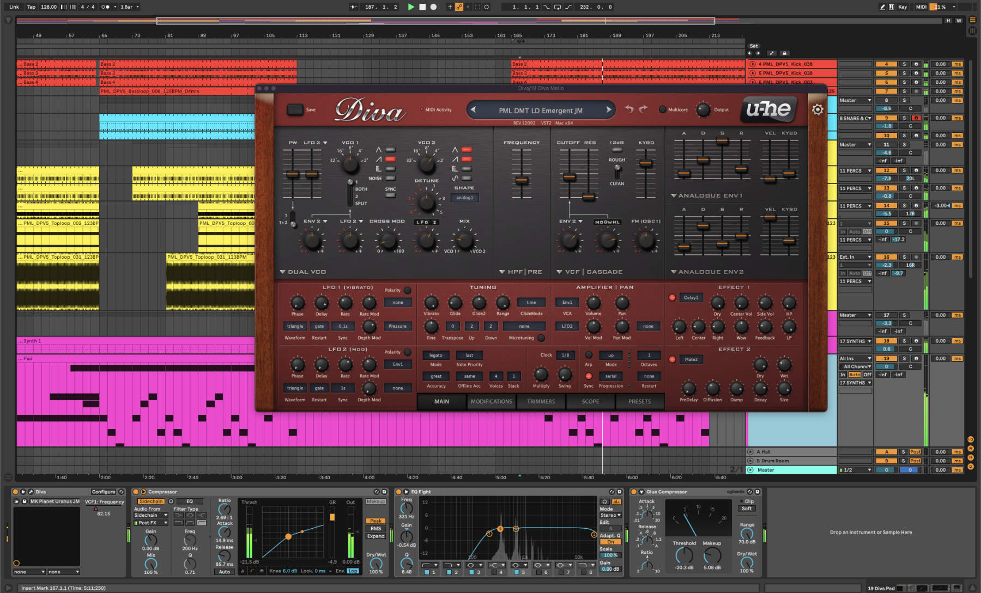Image resolution: width=981 pixels, height=593 pixels.
Task: Toggle Compressor Sidechain button
Action: (151, 502)
